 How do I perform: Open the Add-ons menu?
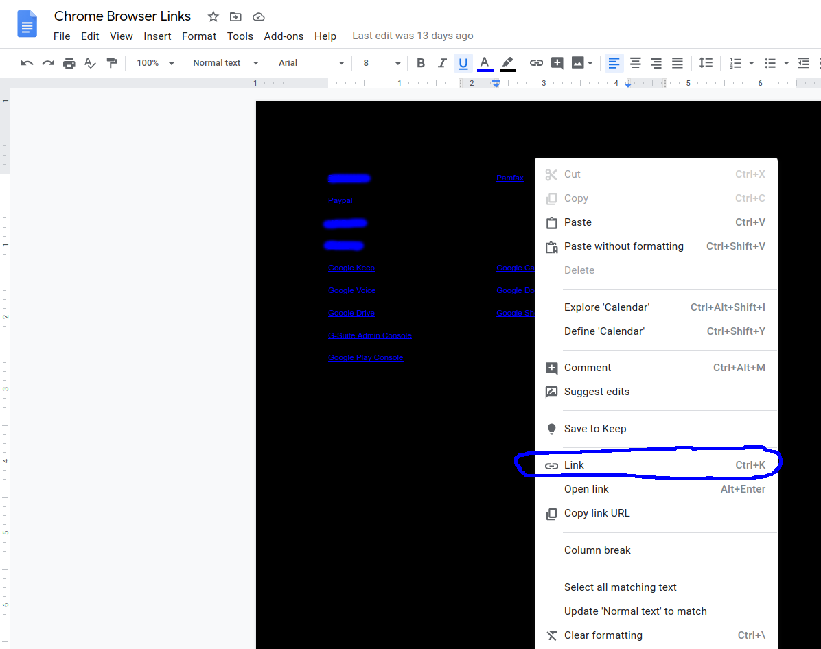click(x=284, y=36)
